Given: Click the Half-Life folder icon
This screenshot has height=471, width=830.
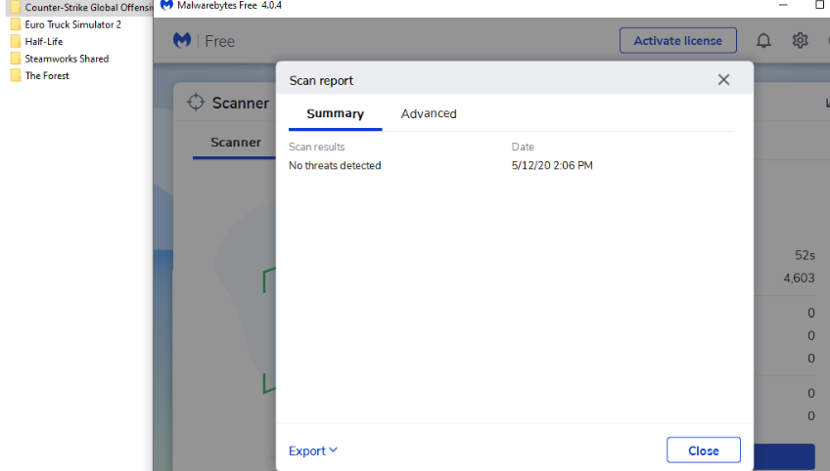Looking at the screenshot, I should tap(16, 41).
